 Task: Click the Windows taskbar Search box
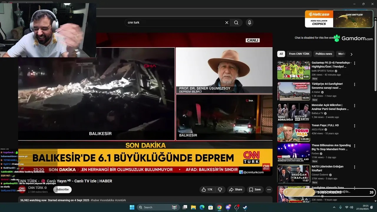pos(159,207)
